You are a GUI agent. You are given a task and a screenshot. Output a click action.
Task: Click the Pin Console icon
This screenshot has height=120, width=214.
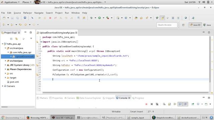click(x=193, y=104)
